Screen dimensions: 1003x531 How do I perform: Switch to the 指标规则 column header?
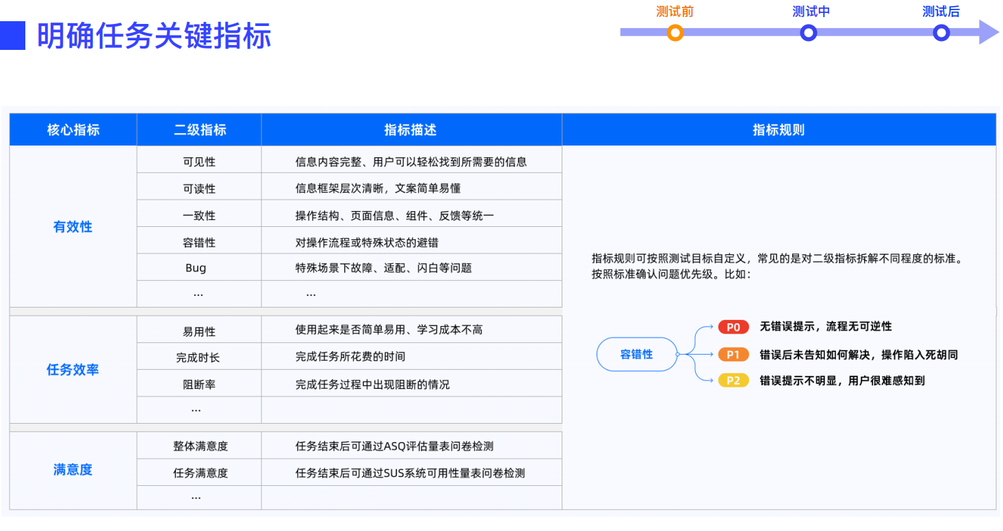(x=779, y=129)
